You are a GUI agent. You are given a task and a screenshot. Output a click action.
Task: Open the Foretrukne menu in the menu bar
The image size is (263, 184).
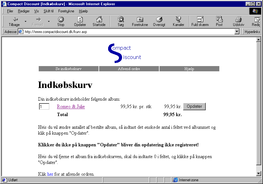[x=66, y=11]
